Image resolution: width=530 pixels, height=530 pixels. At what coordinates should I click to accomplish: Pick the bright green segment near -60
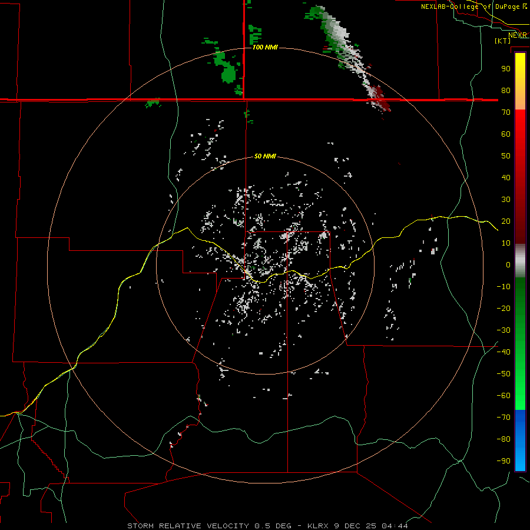tap(520, 399)
